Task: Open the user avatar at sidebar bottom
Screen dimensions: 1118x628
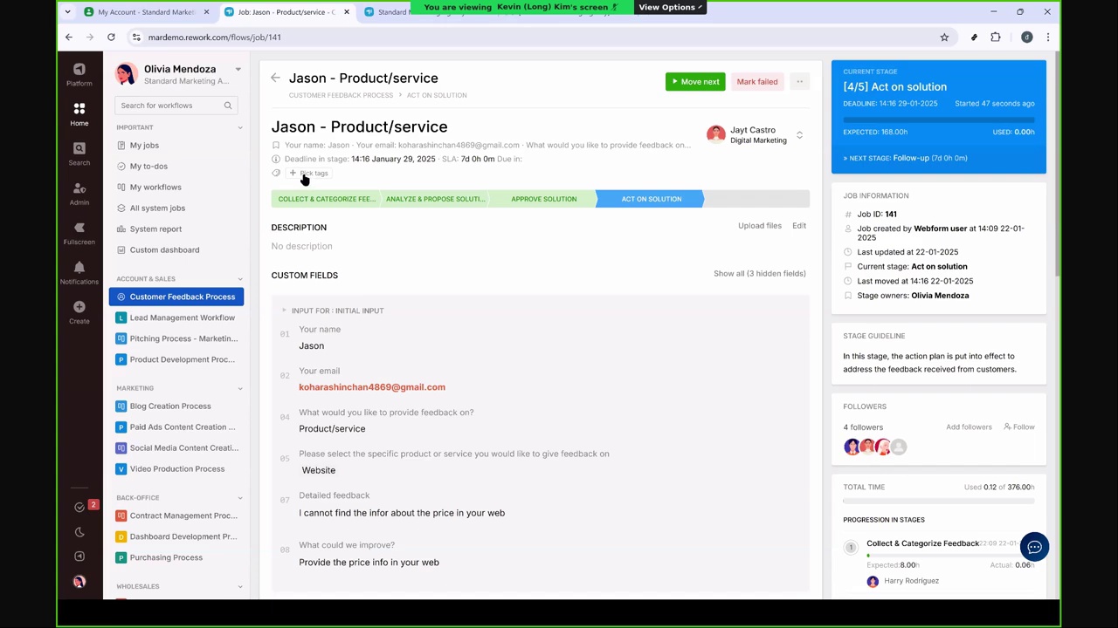Action: (x=79, y=581)
